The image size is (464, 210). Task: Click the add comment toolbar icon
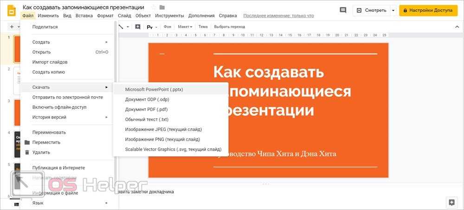pos(138,27)
